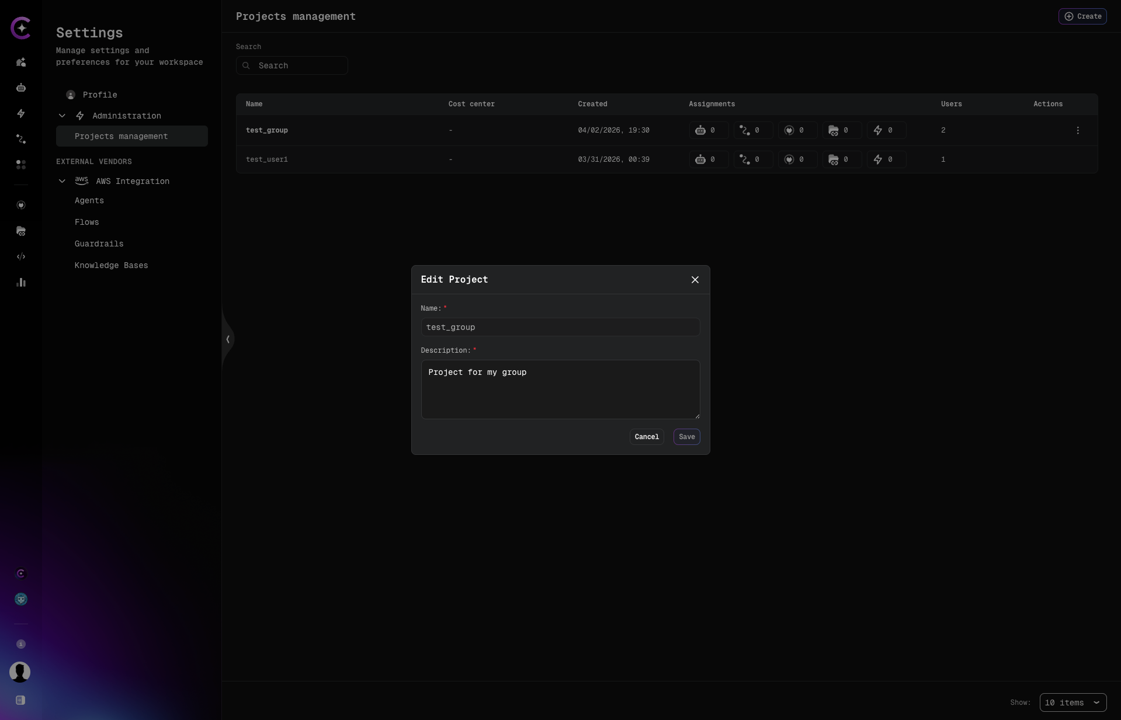The height and width of the screenshot is (720, 1121).
Task: Go to Knowledge Bases section
Action: pyautogui.click(x=110, y=265)
